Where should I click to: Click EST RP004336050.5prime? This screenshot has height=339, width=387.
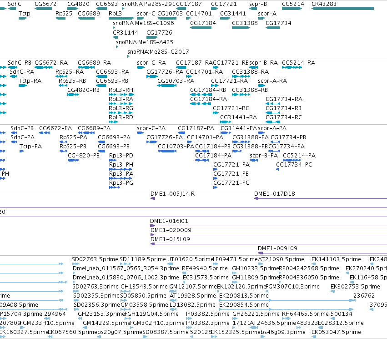point(309,278)
